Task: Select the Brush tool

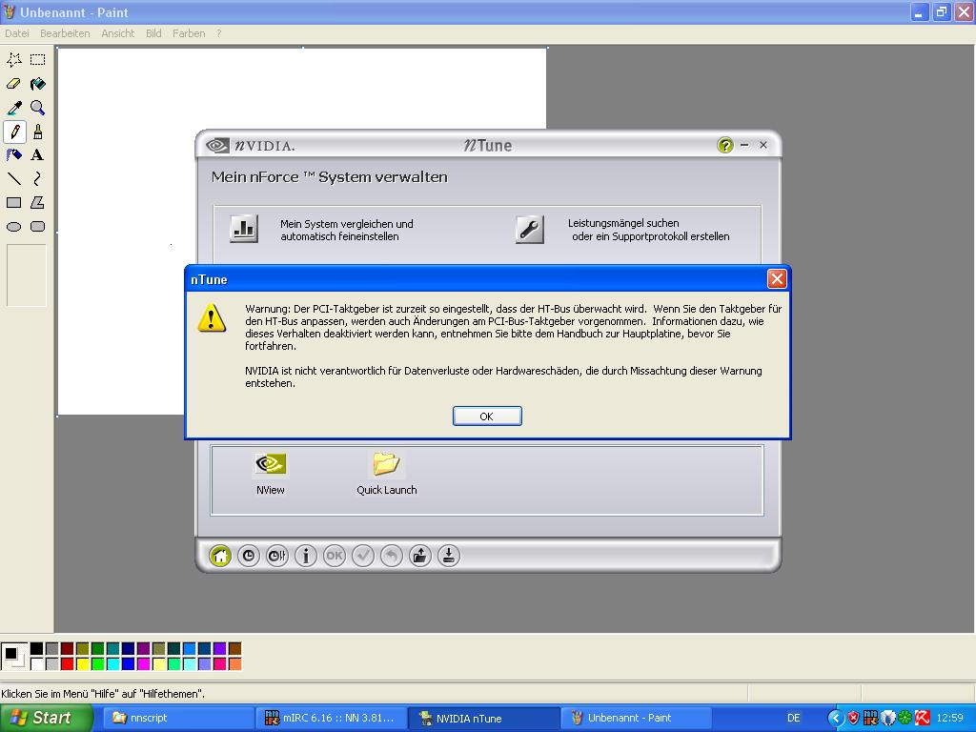Action: click(38, 132)
